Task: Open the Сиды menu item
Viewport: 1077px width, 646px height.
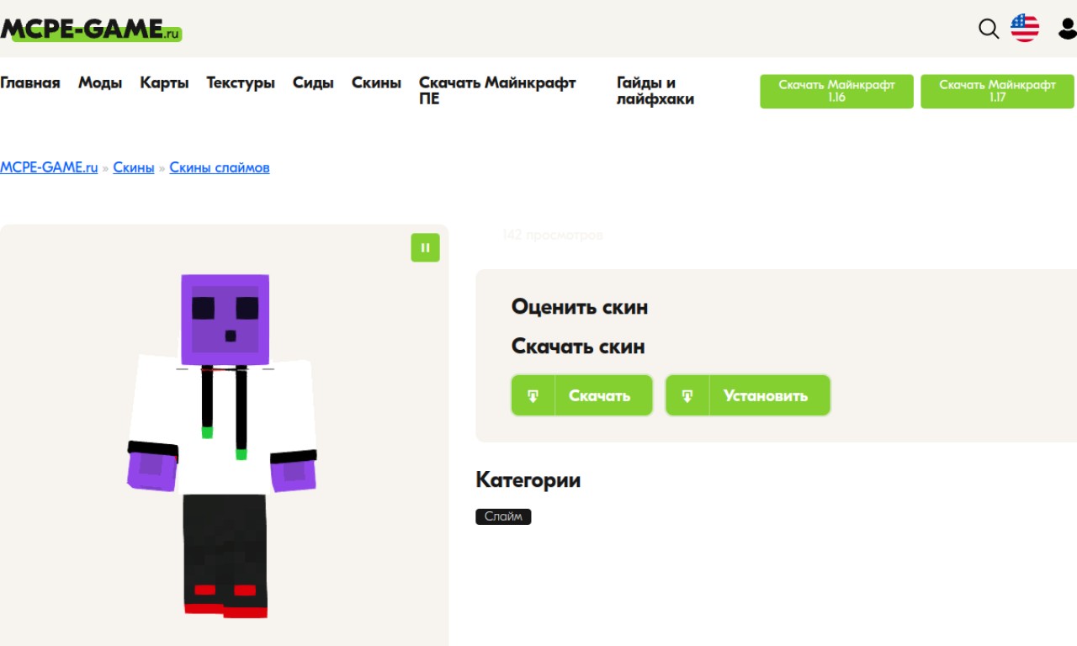Action: coord(313,82)
